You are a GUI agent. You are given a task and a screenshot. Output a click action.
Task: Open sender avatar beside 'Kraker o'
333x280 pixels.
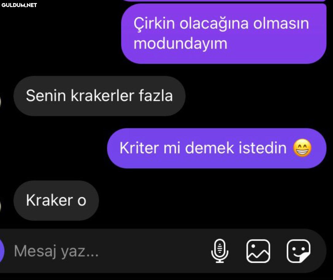[0, 206]
